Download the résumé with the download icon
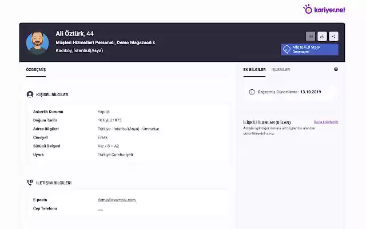This screenshot has width=366, height=229. click(322, 36)
